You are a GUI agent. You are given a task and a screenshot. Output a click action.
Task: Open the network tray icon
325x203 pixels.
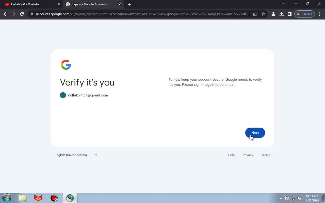click(293, 198)
